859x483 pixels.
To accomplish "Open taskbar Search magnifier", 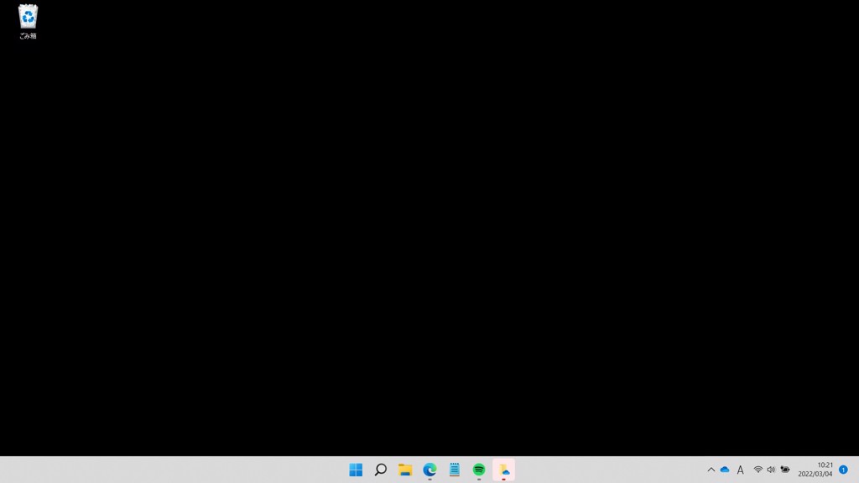I will click(x=380, y=470).
